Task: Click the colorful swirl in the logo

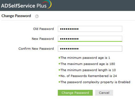Action: point(47,4)
